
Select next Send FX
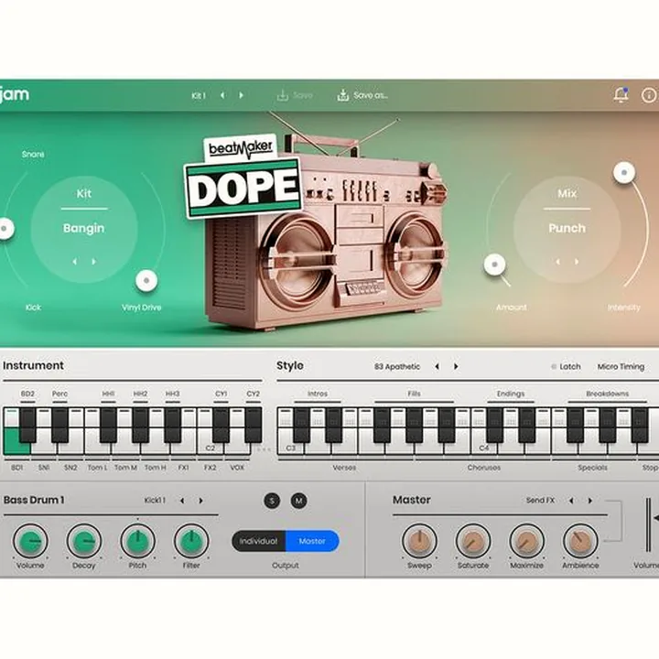[x=590, y=501]
